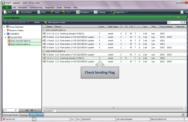Open the New button dropdown arrow

[x=14, y=12]
